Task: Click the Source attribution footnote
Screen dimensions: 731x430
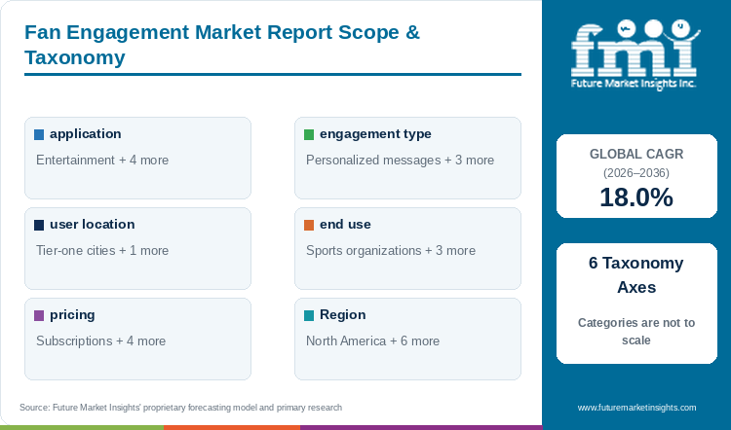Action: tap(181, 408)
